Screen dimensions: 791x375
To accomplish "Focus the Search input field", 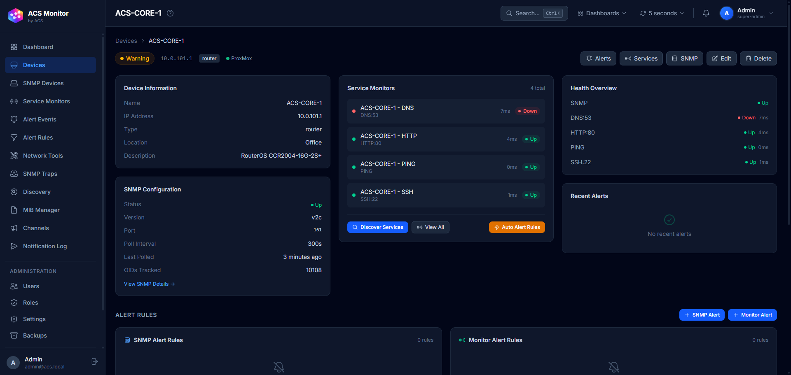I will click(534, 13).
